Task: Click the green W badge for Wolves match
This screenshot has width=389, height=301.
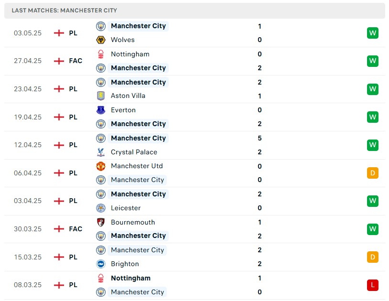Action: pyautogui.click(x=373, y=33)
